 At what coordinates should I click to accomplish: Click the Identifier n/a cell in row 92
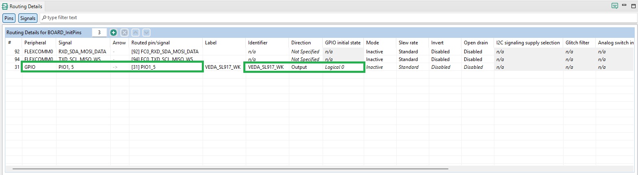(267, 52)
